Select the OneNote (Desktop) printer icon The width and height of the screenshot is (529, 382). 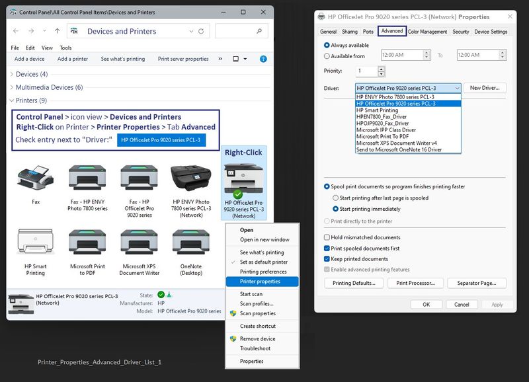[x=190, y=243]
